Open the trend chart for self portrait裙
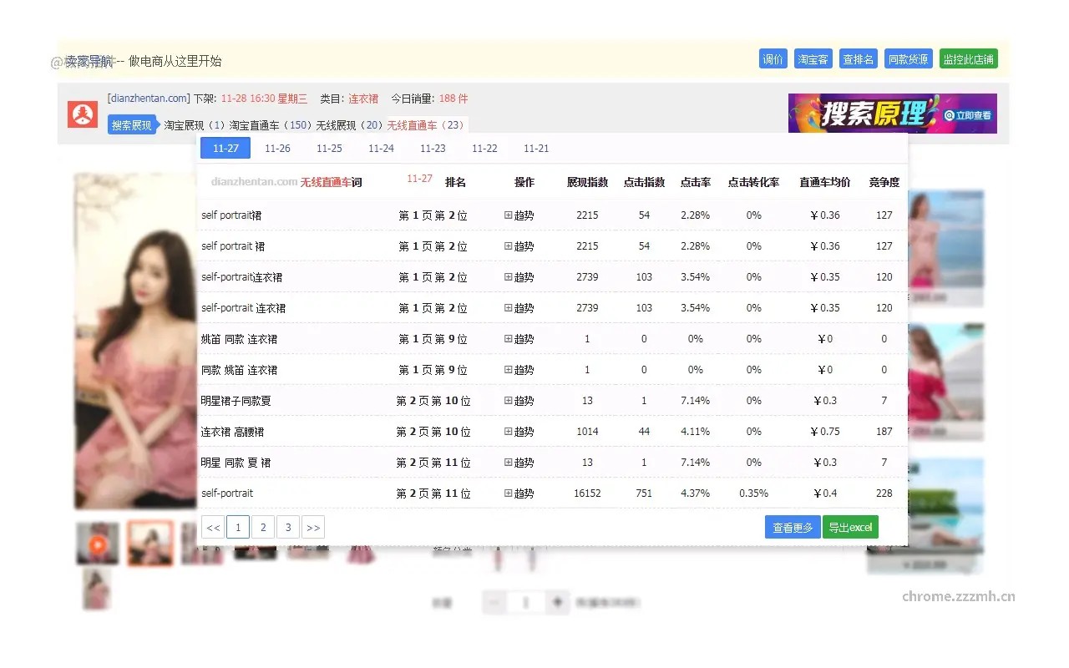This screenshot has height=668, width=1069. tap(519, 215)
